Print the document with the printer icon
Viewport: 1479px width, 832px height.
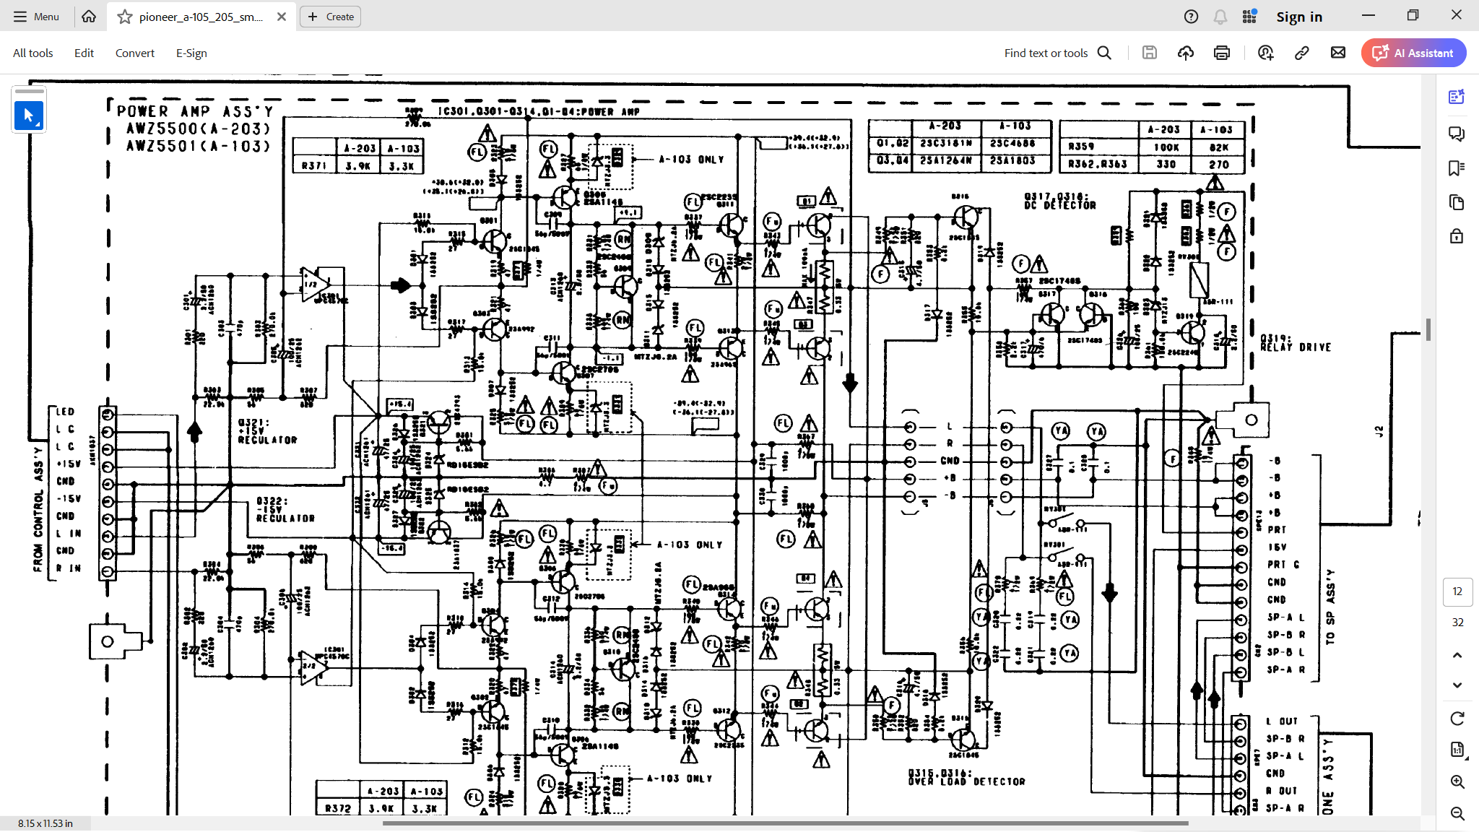[x=1222, y=53]
